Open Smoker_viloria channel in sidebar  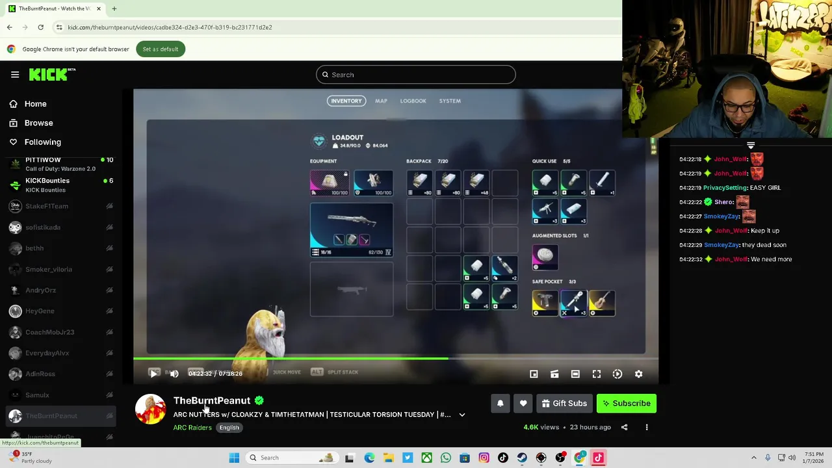pyautogui.click(x=62, y=269)
